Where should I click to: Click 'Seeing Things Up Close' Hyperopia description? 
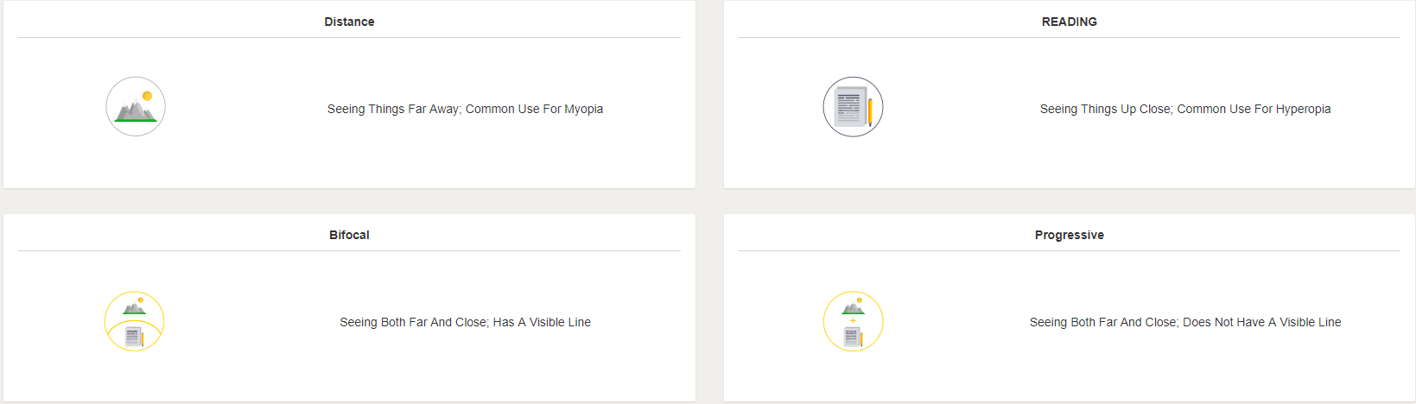[1185, 109]
